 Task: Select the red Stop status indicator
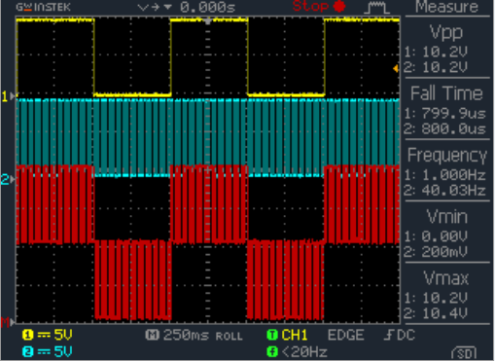(x=319, y=6)
